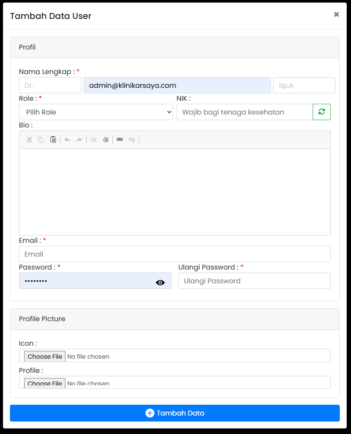Remove a link with the unlink icon
The image size is (351, 434).
(x=132, y=139)
